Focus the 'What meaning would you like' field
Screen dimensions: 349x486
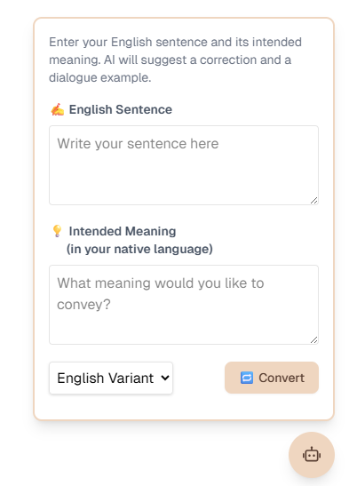(x=184, y=305)
